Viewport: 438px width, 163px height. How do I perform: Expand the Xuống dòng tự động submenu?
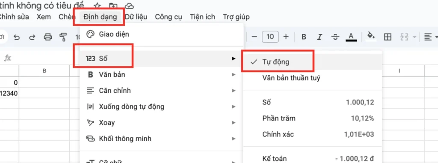point(161,107)
